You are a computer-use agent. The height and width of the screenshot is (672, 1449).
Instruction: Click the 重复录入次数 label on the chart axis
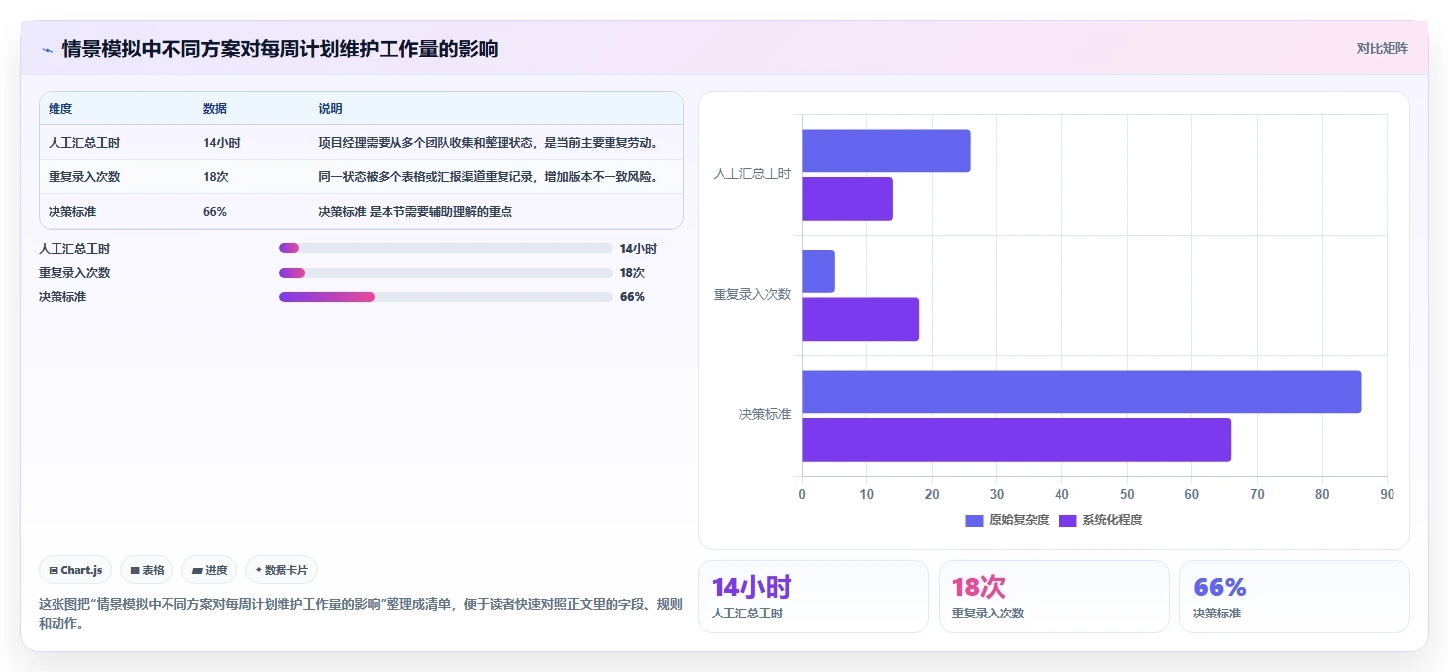pos(752,294)
